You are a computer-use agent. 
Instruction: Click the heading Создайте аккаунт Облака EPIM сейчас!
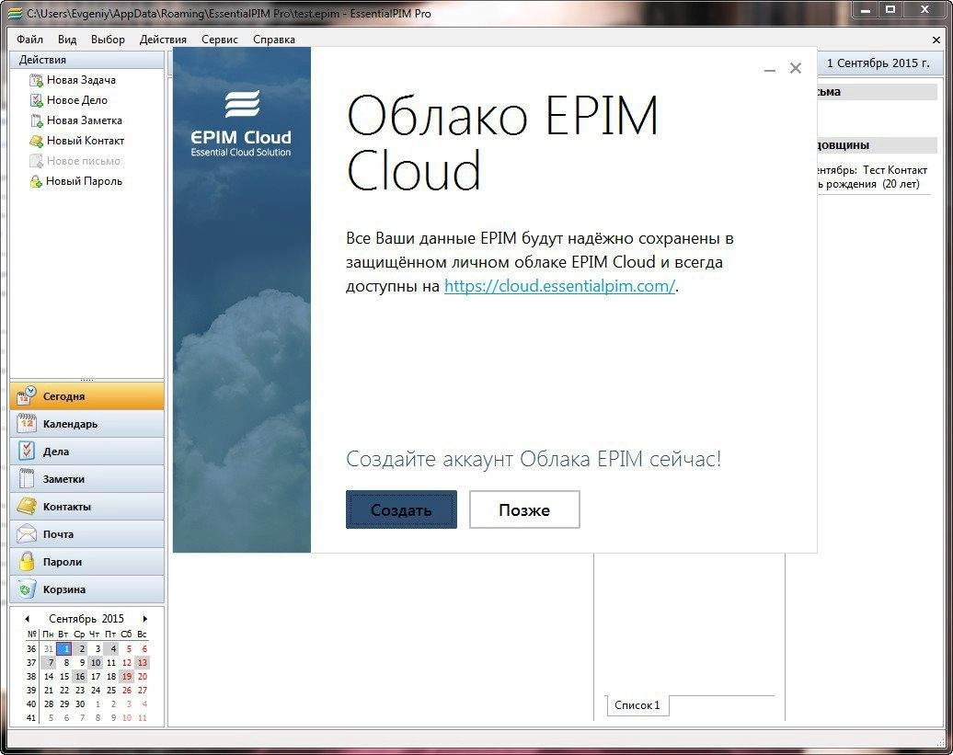pos(534,459)
